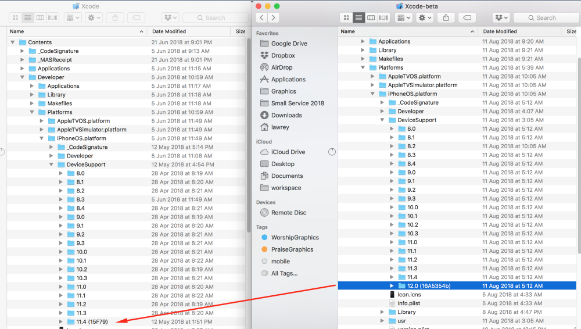Switch Xcode-beta window to column view
Screen dimensions: 581x329
point(371,17)
